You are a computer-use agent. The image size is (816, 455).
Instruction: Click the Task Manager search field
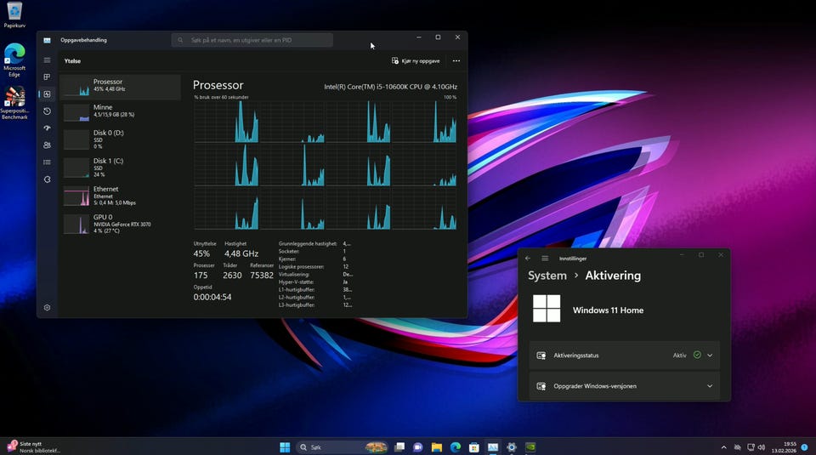tap(252, 40)
